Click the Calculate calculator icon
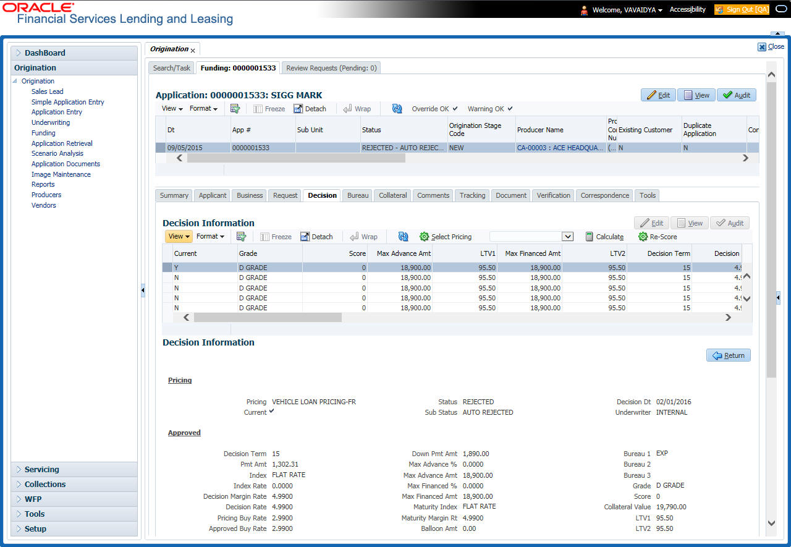Viewport: 791px width, 547px height. pyautogui.click(x=589, y=237)
